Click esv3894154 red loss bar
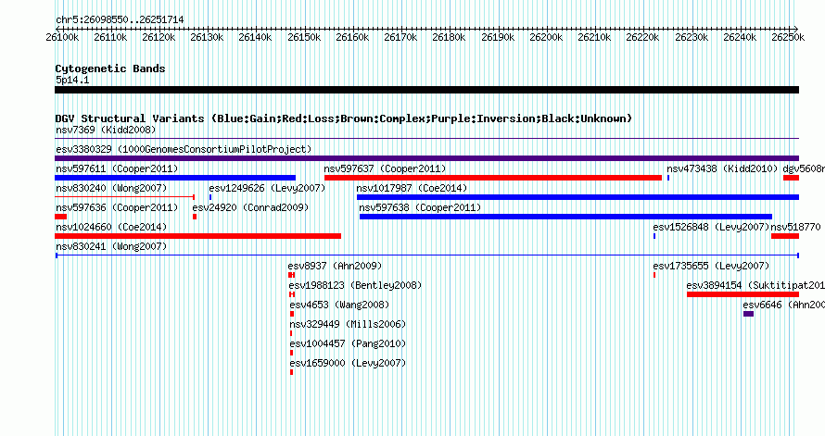Image resolution: width=825 pixels, height=436 pixels. pyautogui.click(x=742, y=294)
